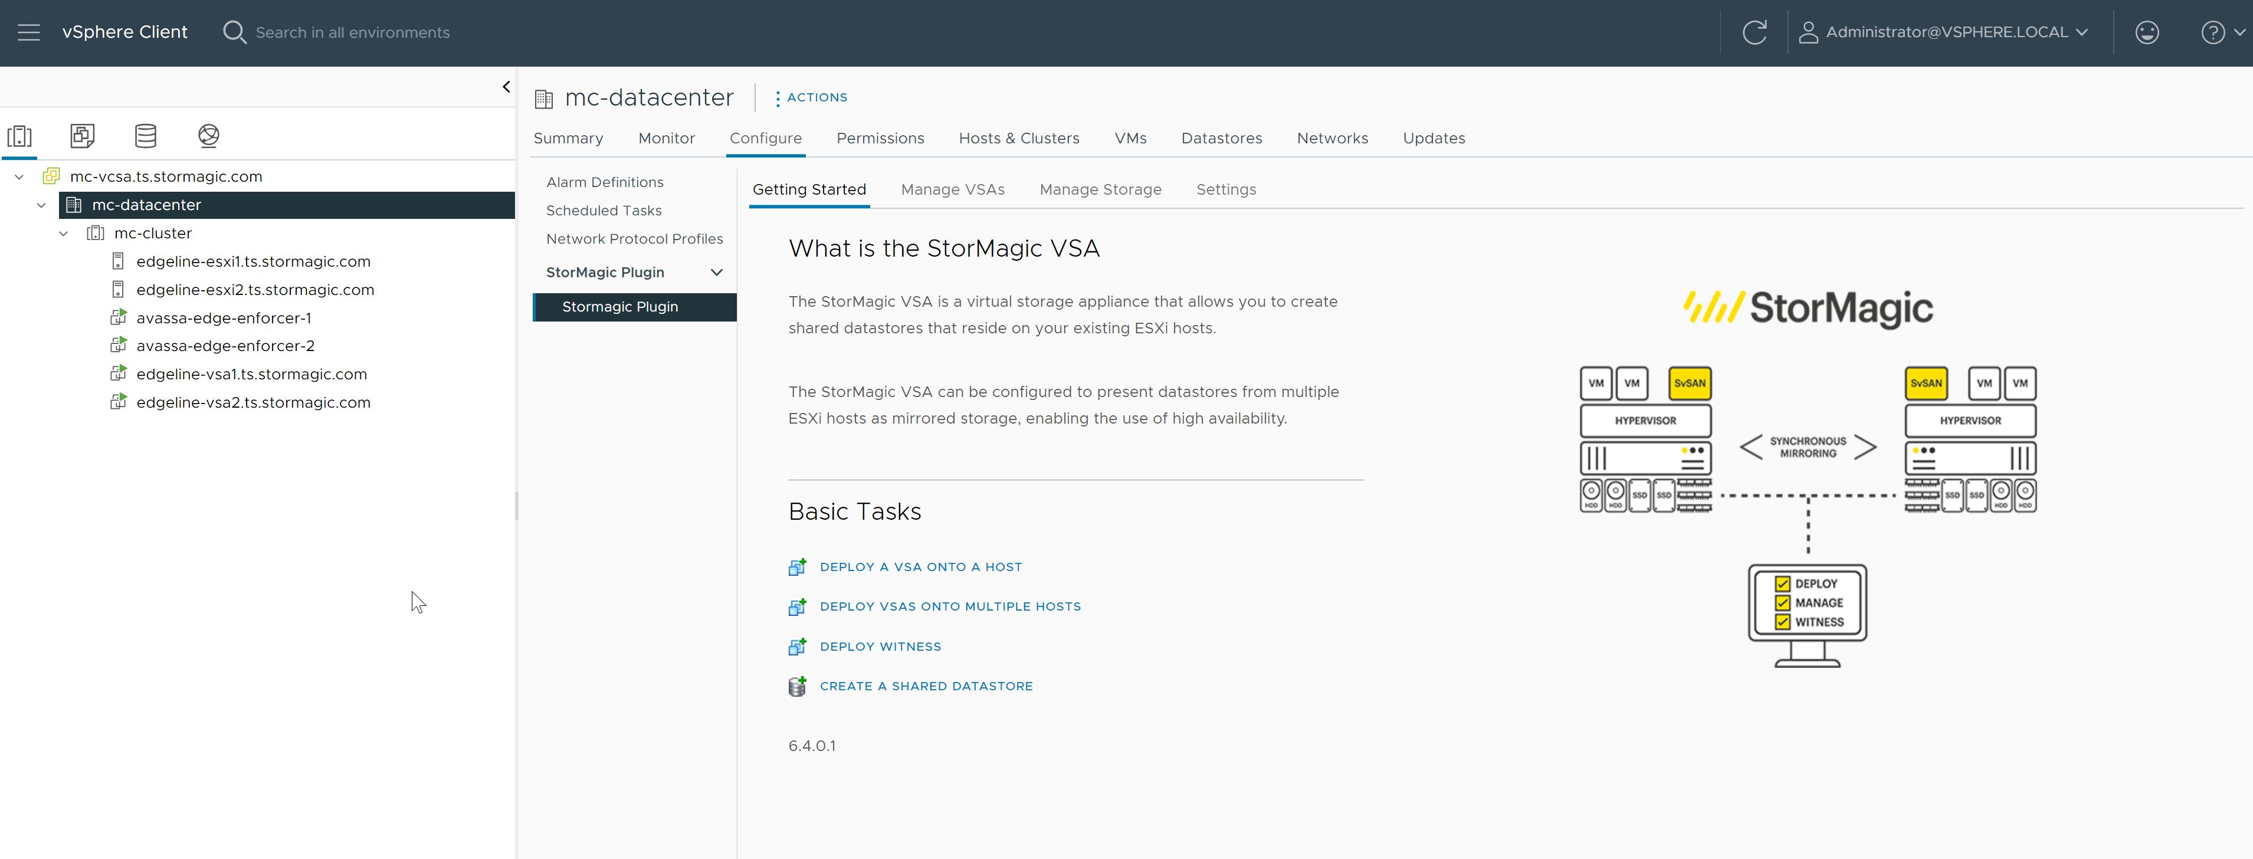Viewport: 2253px width, 859px height.
Task: Open the Networks tab
Action: coord(1332,138)
